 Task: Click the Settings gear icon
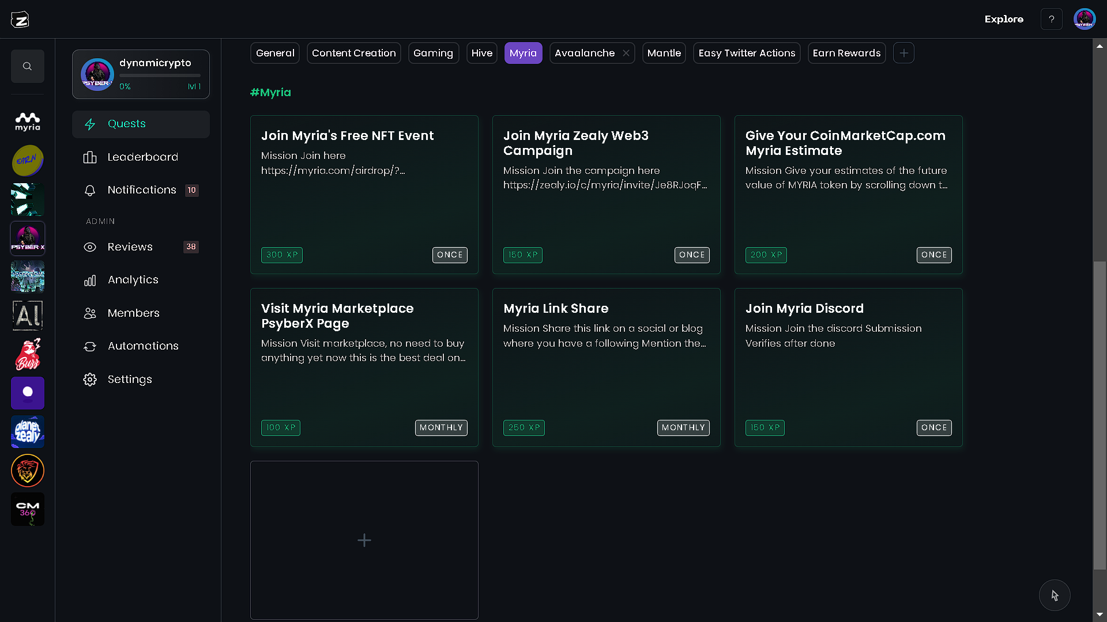pos(90,380)
